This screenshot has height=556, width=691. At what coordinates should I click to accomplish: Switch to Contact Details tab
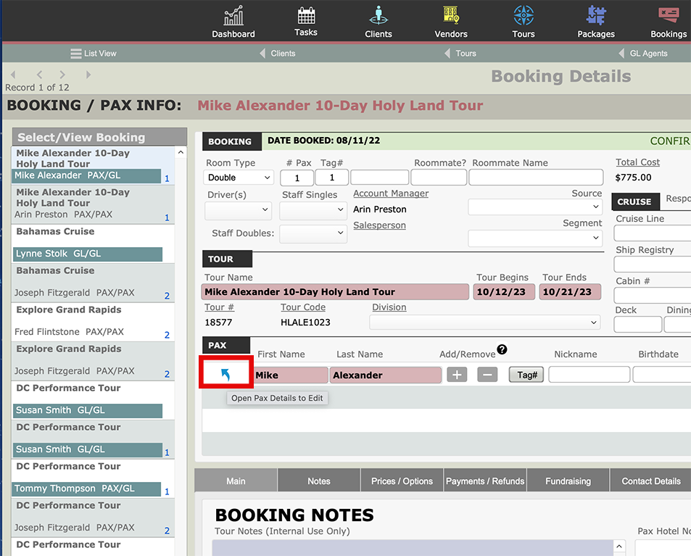(x=651, y=481)
